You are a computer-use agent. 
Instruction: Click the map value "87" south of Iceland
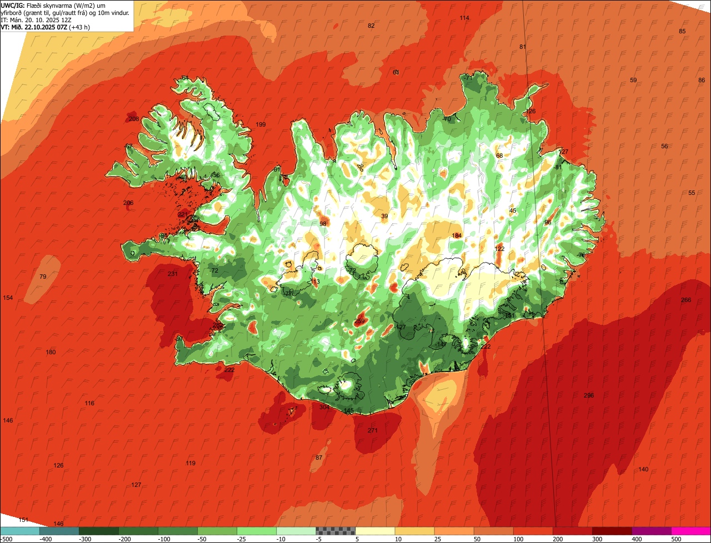319,457
